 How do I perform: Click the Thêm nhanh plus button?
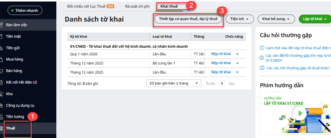(x=25, y=10)
